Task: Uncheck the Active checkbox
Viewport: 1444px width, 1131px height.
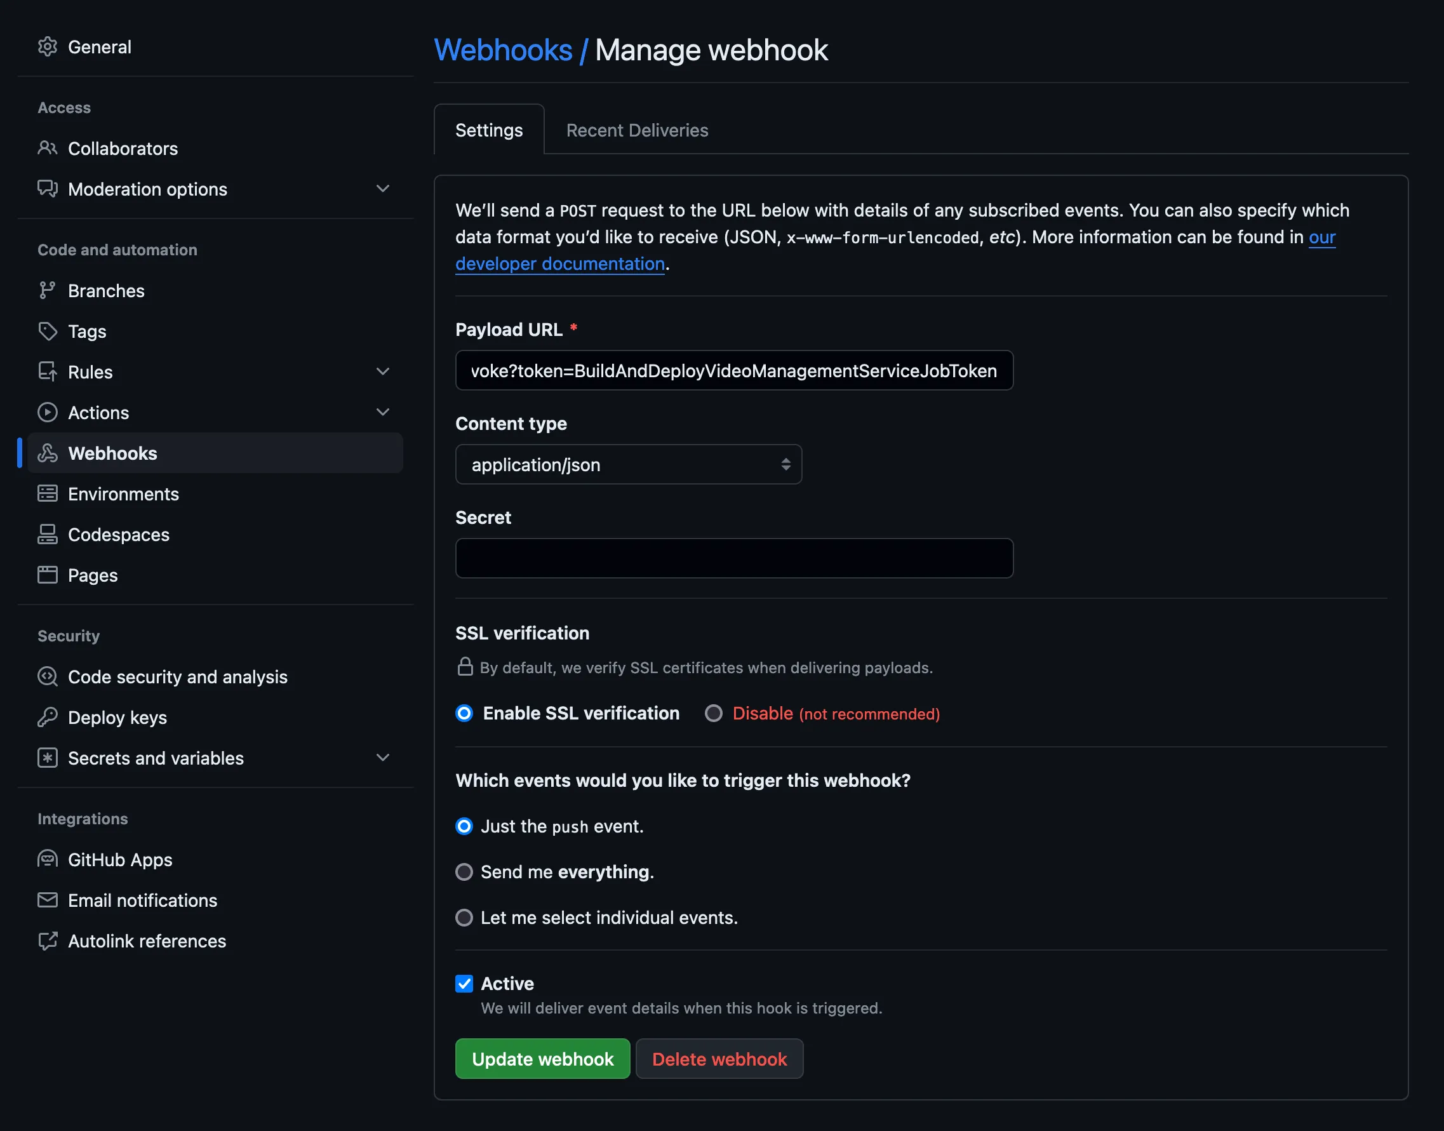Action: click(x=464, y=983)
